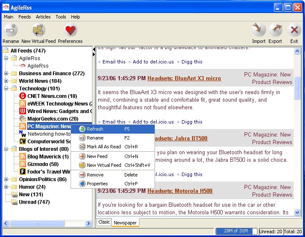Select the Wired News feed icon
This screenshot has width=305, height=237.
coord(23,111)
